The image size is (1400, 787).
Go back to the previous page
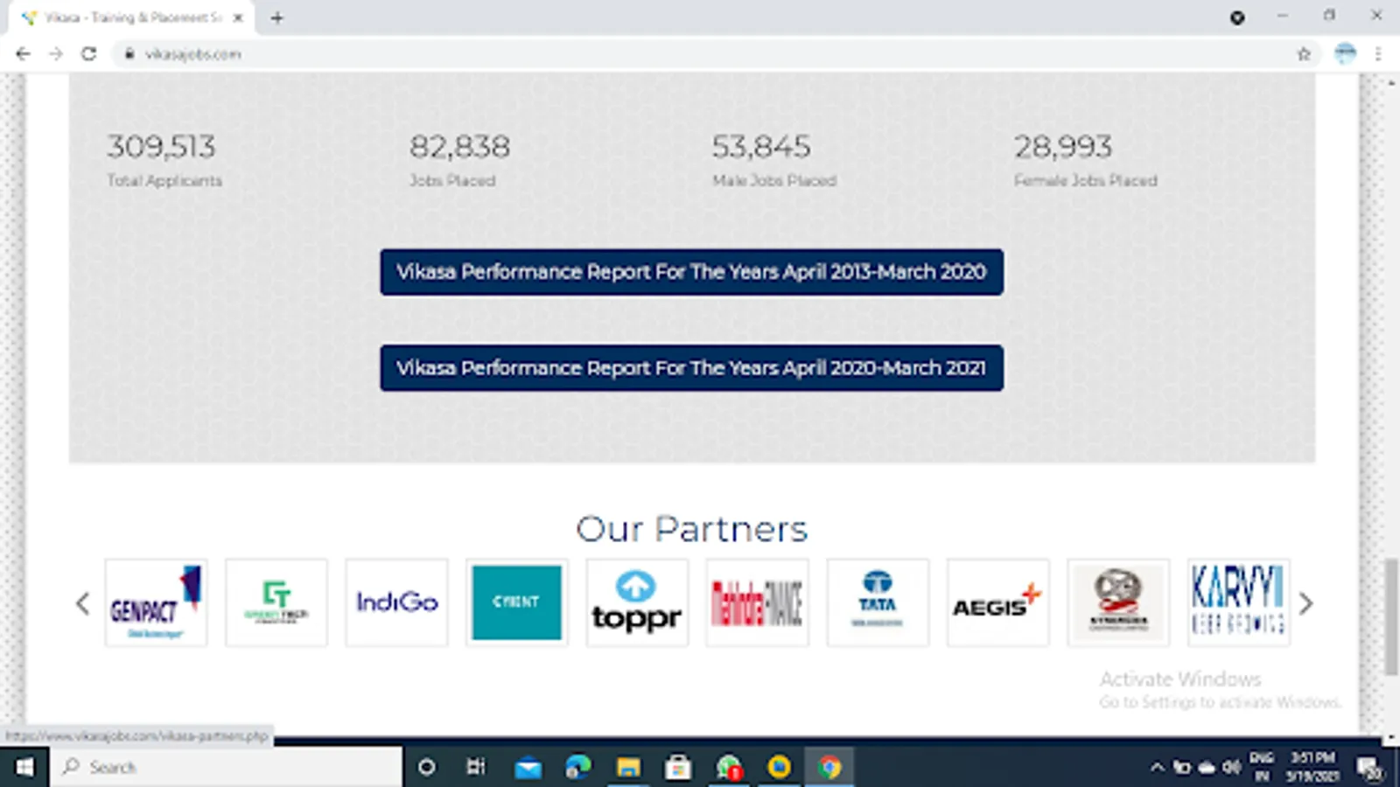(23, 54)
